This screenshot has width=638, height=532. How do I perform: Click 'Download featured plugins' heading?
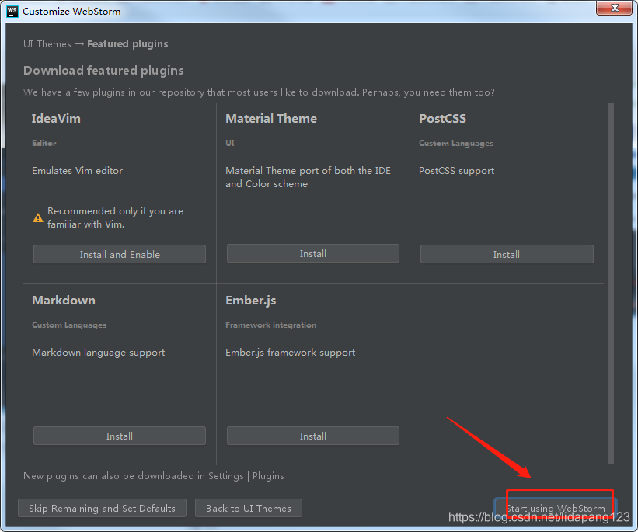(x=104, y=71)
